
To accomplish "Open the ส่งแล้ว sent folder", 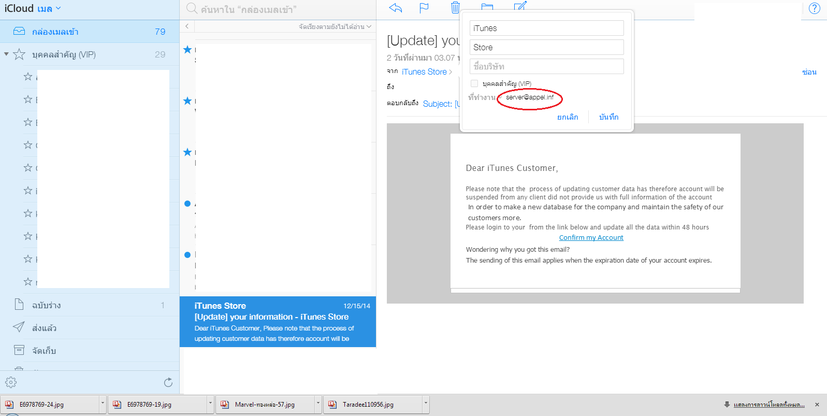I will tap(90, 328).
